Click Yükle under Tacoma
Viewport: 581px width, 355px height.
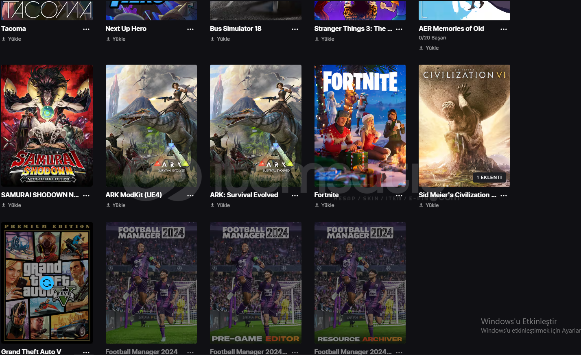[11, 39]
